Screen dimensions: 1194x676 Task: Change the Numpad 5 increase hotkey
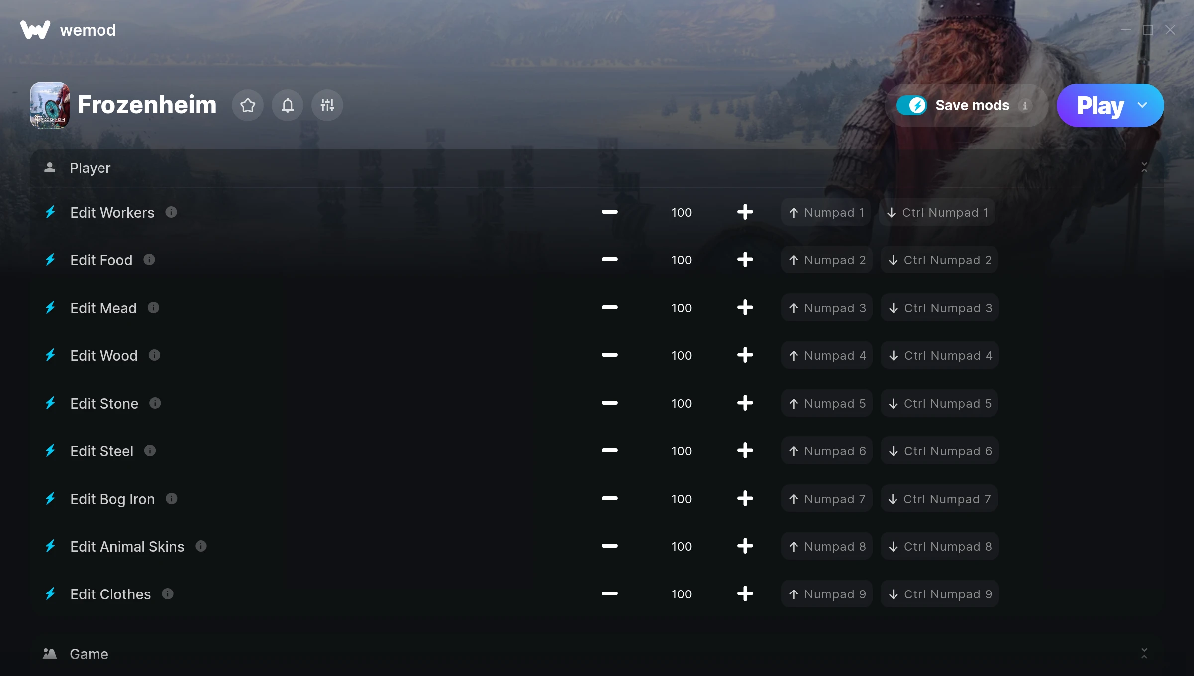pyautogui.click(x=827, y=403)
